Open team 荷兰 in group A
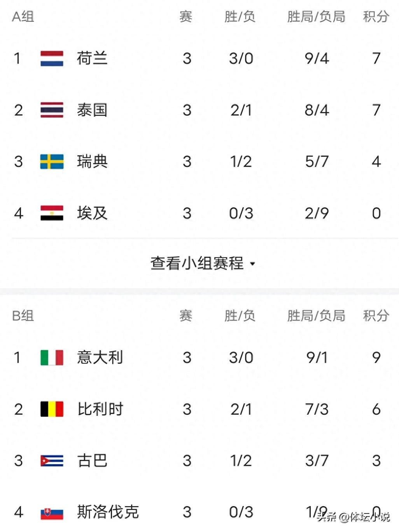Viewport: 399px width, 531px height. (x=92, y=58)
